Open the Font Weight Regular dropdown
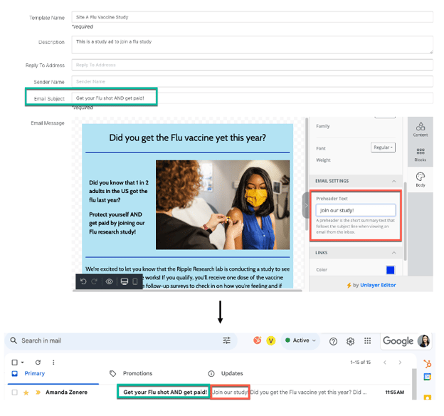Screen dimensions: 444x416 (x=383, y=147)
